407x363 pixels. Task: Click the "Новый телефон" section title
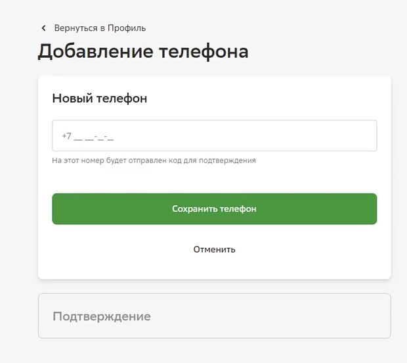point(100,99)
